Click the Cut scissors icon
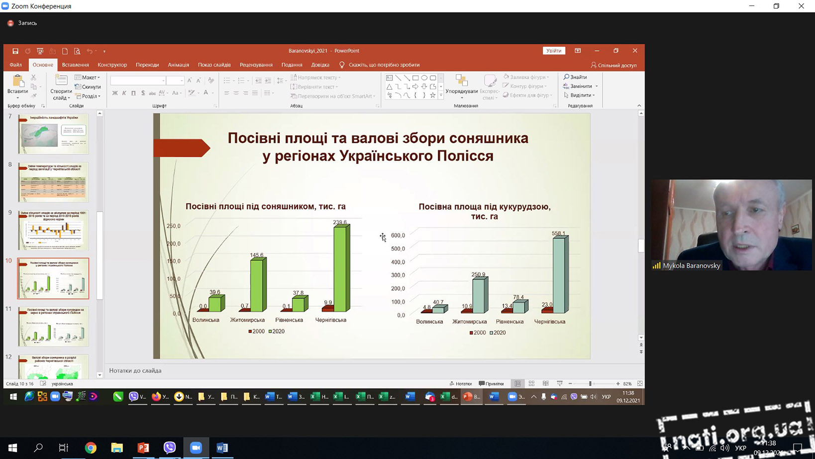The width and height of the screenshot is (815, 459). 34,78
